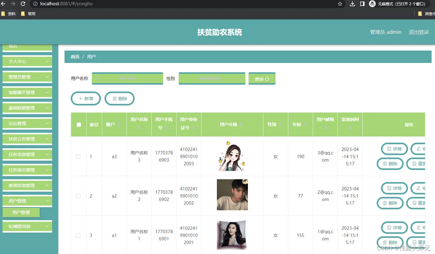Expand the 新闻信息管理 sidebar menu

click(x=27, y=185)
